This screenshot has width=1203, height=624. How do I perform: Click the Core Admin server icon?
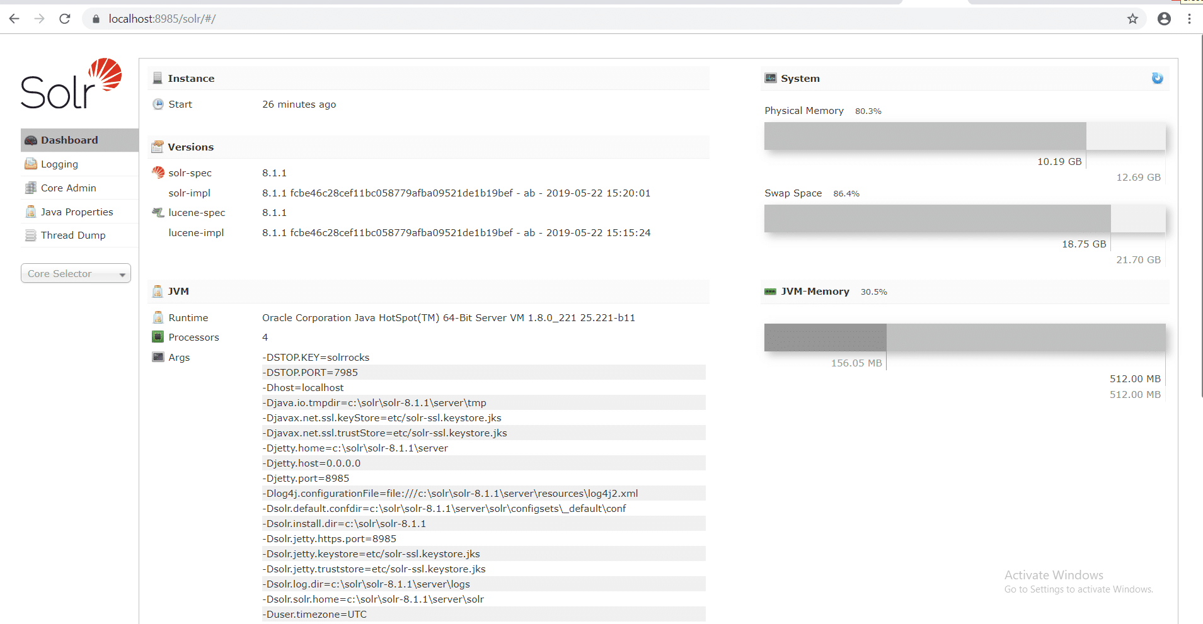pos(31,188)
